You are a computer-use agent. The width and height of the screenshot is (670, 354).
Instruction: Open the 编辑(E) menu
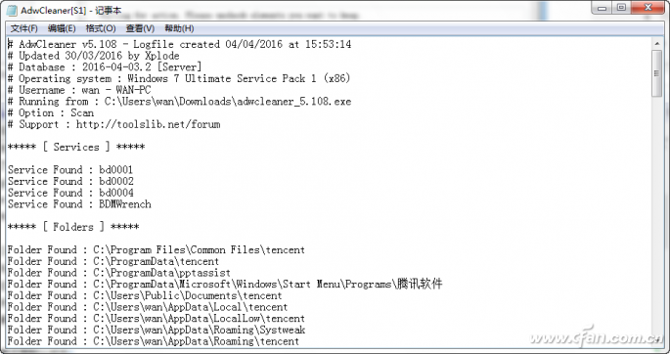pyautogui.click(x=62, y=28)
